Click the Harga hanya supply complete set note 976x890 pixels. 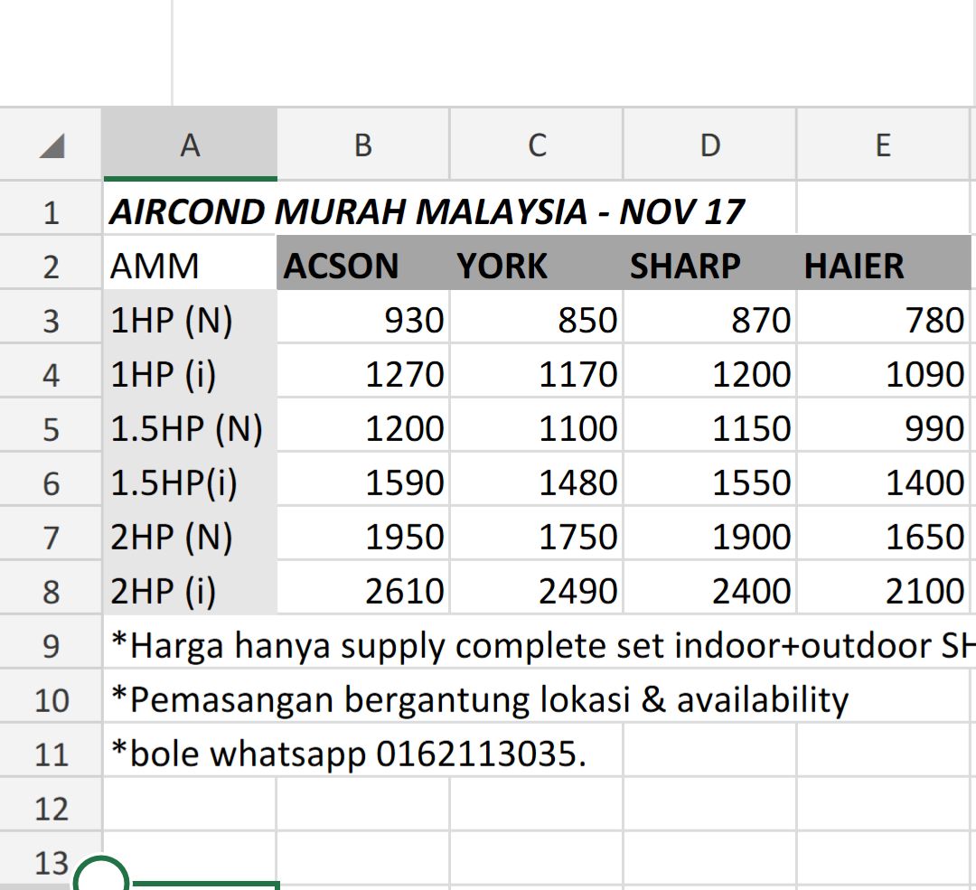coord(543,645)
